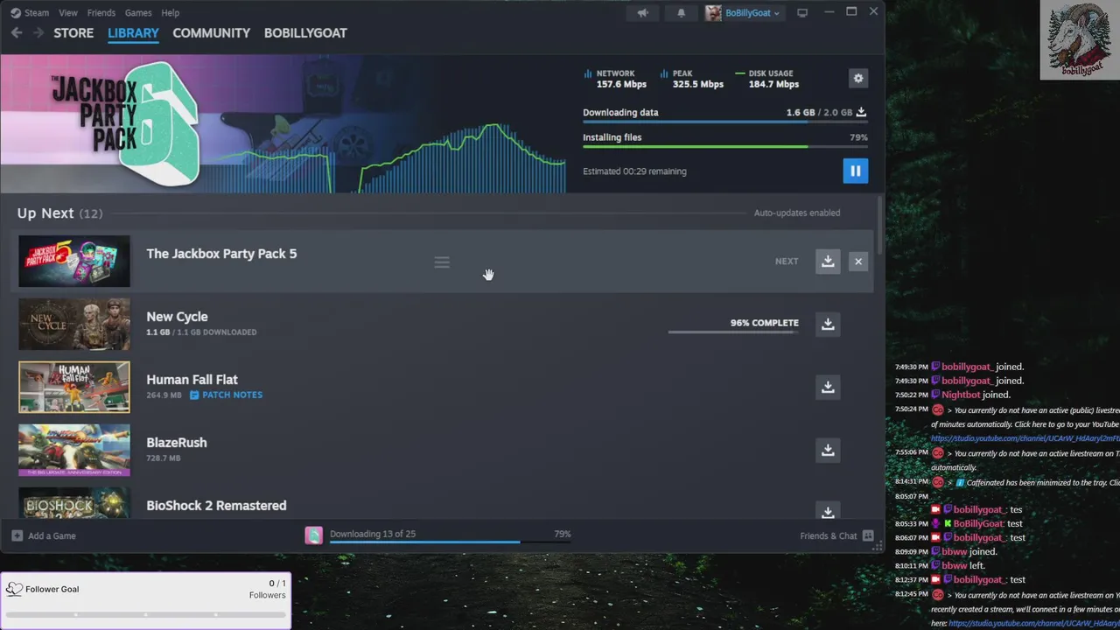Viewport: 1120px width, 630px height.
Task: Open Friends & Chat
Action: click(836, 535)
